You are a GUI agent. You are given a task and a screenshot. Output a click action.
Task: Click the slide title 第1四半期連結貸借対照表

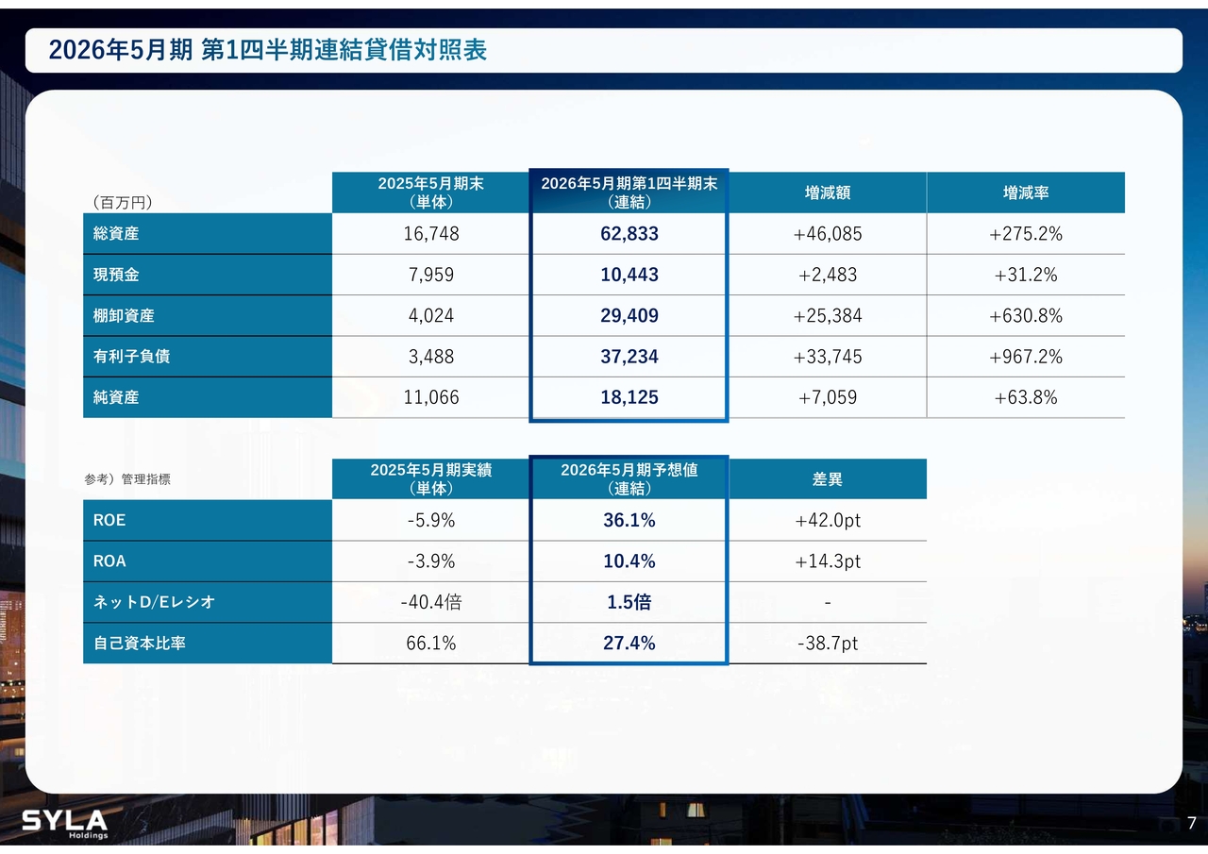(268, 50)
